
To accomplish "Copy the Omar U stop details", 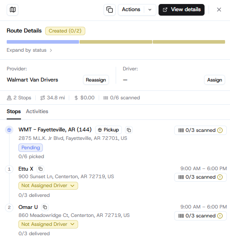I will pyautogui.click(x=45, y=207).
